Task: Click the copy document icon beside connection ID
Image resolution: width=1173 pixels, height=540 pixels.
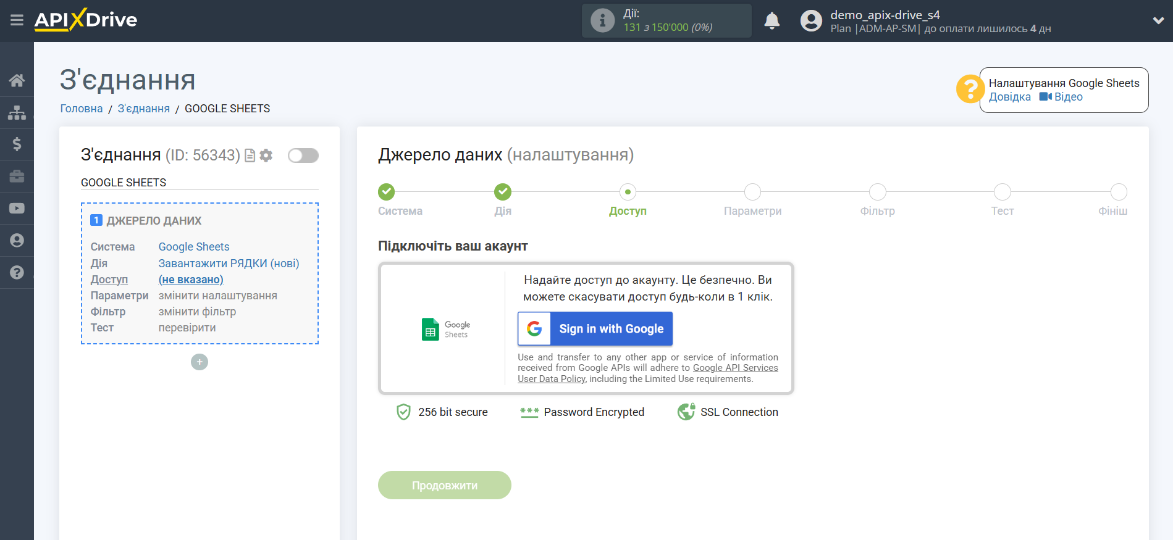Action: click(x=250, y=156)
